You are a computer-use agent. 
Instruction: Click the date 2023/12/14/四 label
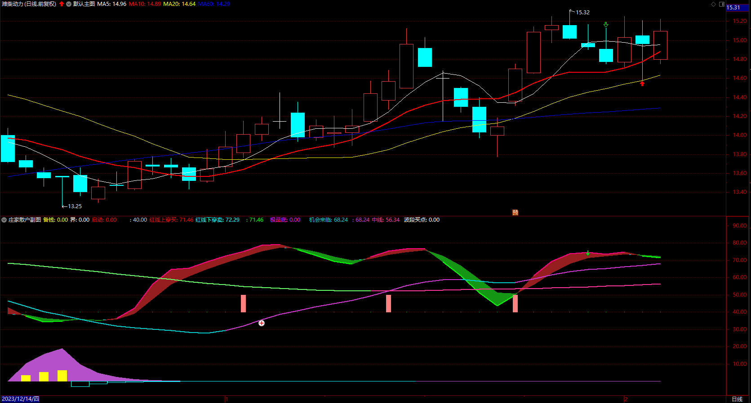click(20, 399)
